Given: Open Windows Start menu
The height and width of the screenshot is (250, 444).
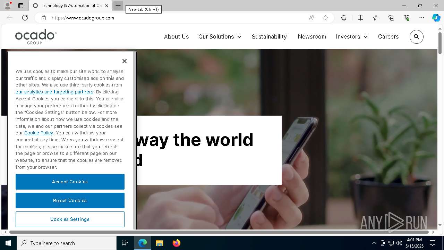Looking at the screenshot, I should coord(8,243).
